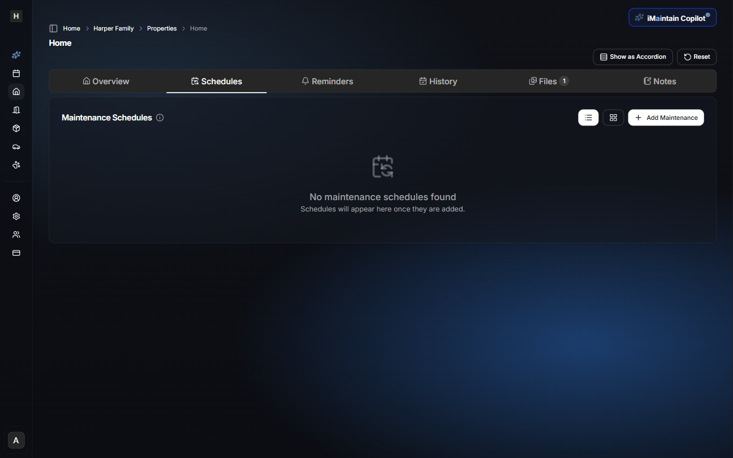Open the pets paw icon in the sidebar
This screenshot has width=733, height=458.
coord(16,165)
